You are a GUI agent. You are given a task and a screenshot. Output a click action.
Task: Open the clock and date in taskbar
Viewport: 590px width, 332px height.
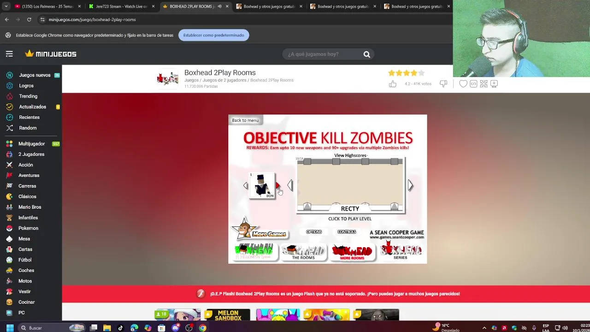point(580,328)
